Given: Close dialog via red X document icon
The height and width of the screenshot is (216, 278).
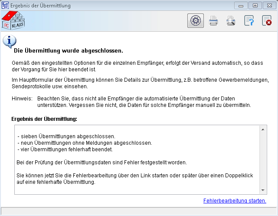Looking at the screenshot, I should 266,21.
